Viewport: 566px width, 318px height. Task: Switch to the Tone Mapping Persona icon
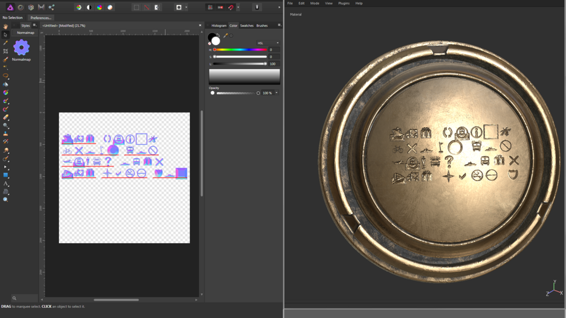click(41, 7)
